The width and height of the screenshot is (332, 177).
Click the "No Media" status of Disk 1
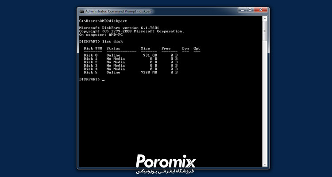115,59
